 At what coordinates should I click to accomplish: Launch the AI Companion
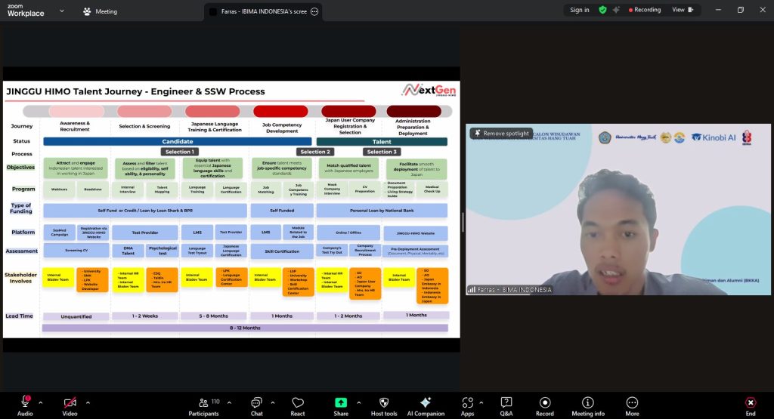coord(425,402)
